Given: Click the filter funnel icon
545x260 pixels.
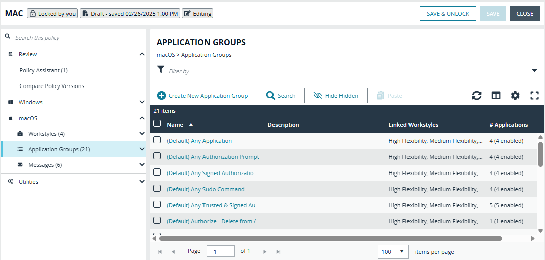Looking at the screenshot, I should [x=160, y=69].
